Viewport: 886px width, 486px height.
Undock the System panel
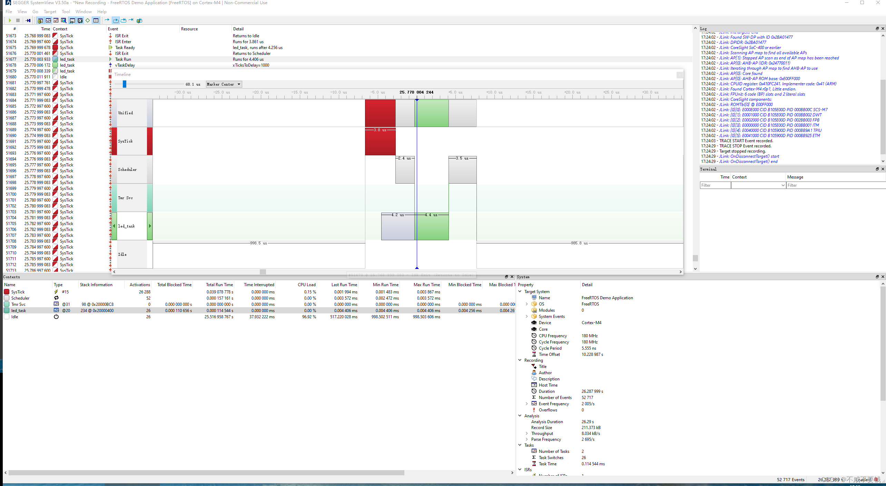click(x=877, y=277)
